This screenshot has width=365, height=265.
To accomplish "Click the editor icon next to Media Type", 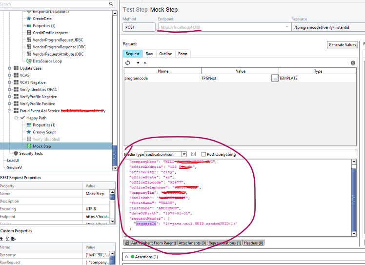I will (x=193, y=154).
